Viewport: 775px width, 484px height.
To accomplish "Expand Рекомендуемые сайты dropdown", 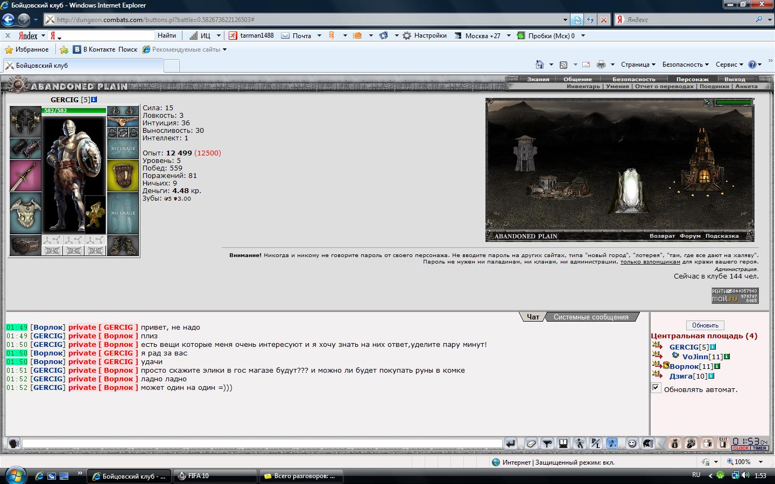I will [x=224, y=49].
